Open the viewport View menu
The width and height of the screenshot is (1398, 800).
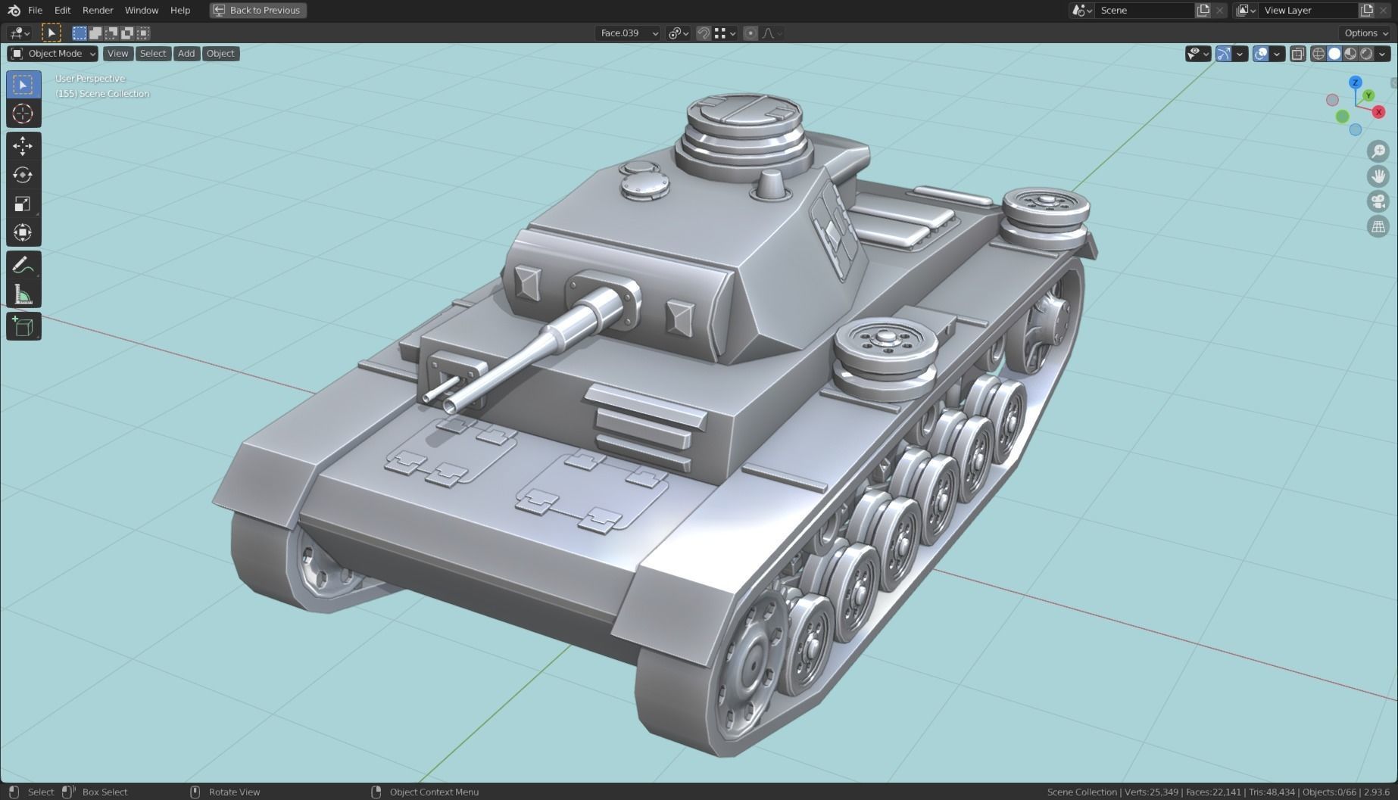[x=117, y=53]
